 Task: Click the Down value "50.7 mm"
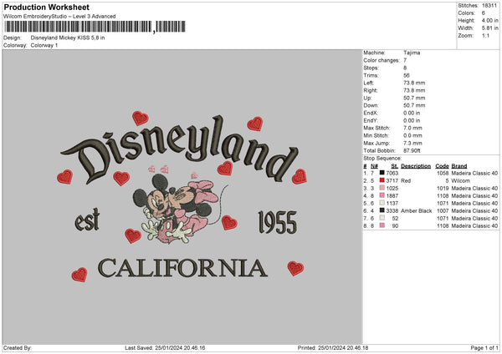[x=414, y=105]
